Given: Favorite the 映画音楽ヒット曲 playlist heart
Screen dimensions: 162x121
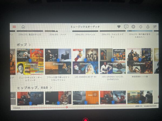Looking at the screenshot, I should point(149,52).
